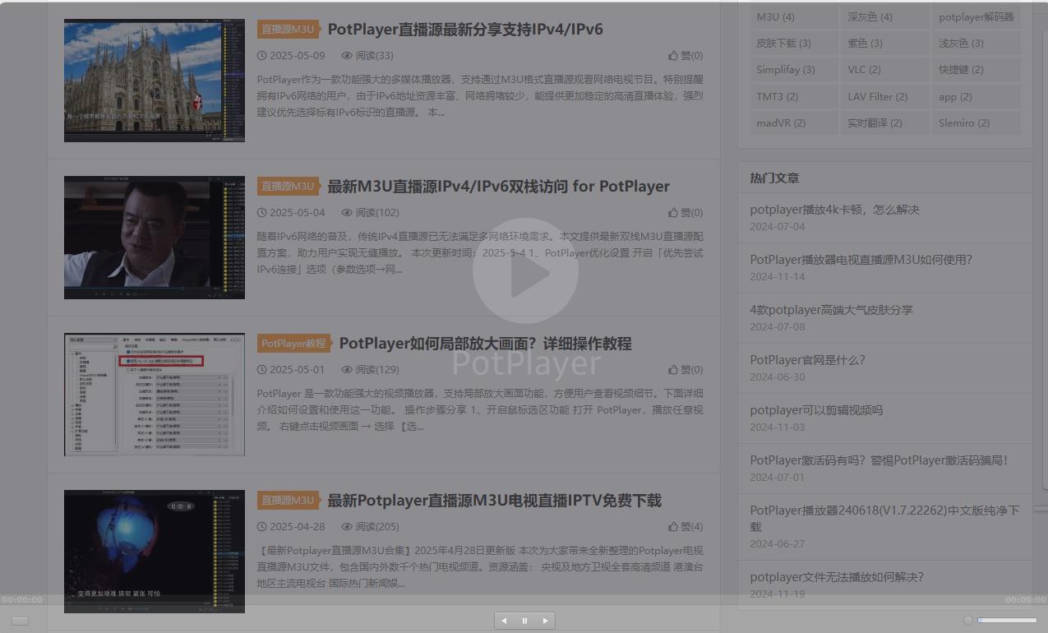This screenshot has width=1048, height=633.
Task: Click the date 2024-07-04 under the 4k卡顿 article
Action: 778,227
